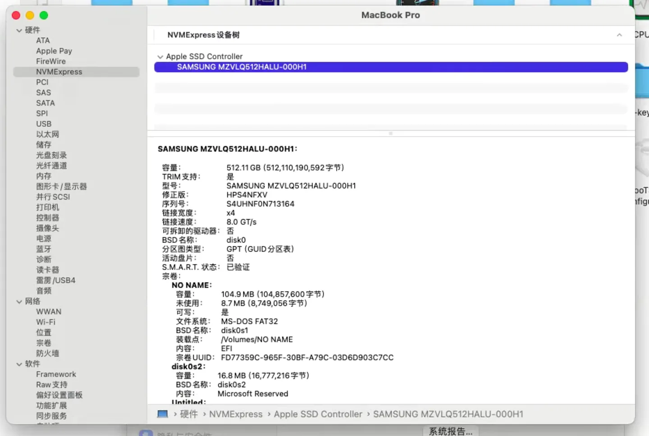
Task: Click Apple SSD Controller in the breadcrumb path
Action: [318, 414]
